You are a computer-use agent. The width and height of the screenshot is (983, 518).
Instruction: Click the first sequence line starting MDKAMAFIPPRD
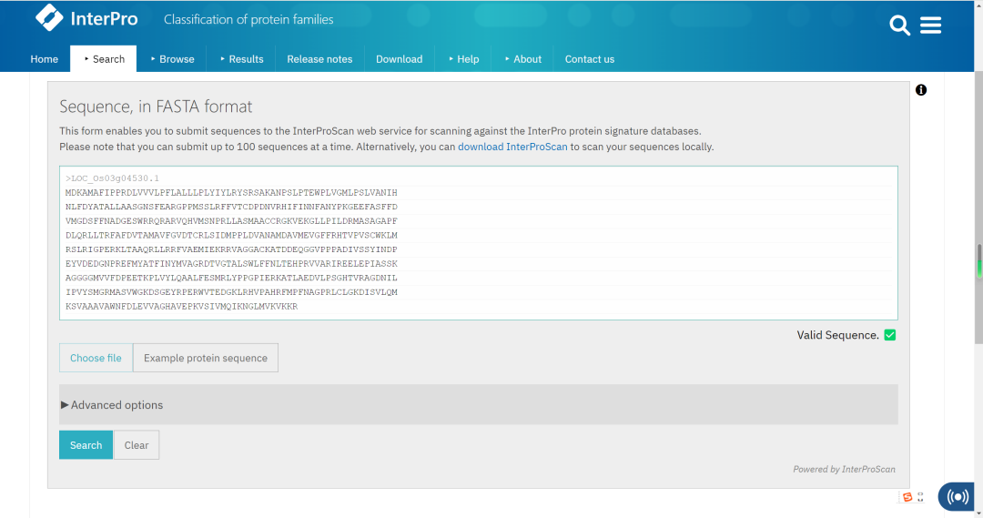[x=231, y=192]
